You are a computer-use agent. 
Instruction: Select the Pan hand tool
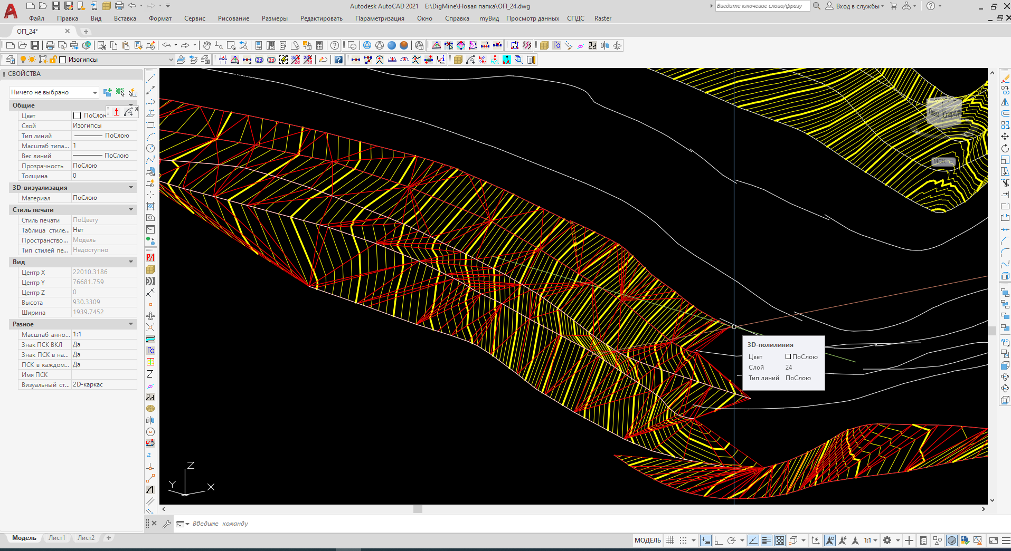coord(206,45)
